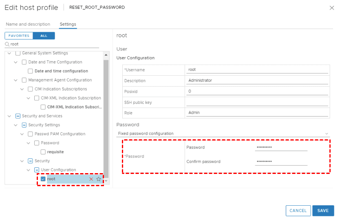Click the Description field with Administrator

point(257,81)
